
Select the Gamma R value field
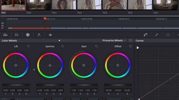[x=47, y=90]
